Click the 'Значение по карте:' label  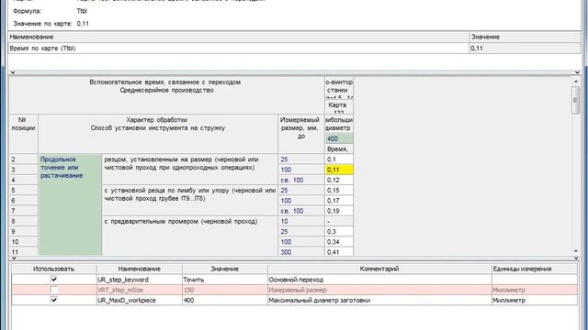[x=42, y=24]
